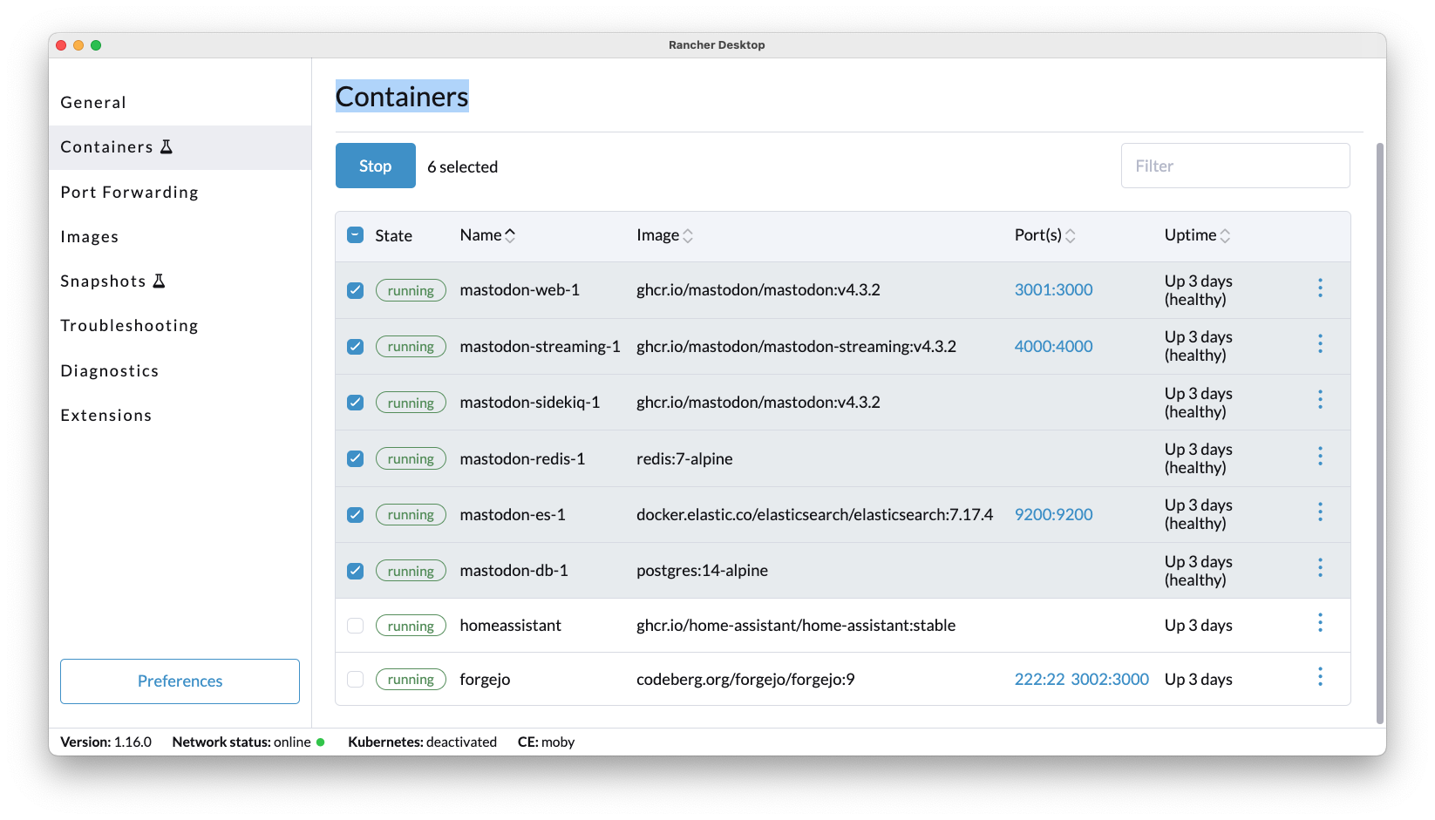Screen dimensions: 1435x820
Task: Click the codeberg.org/forgejo/forgejo:9 image text
Action: click(x=745, y=680)
